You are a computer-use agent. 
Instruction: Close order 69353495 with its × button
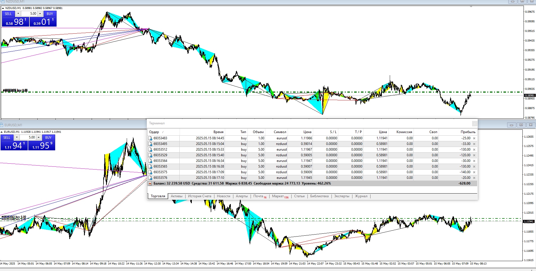[x=474, y=144]
